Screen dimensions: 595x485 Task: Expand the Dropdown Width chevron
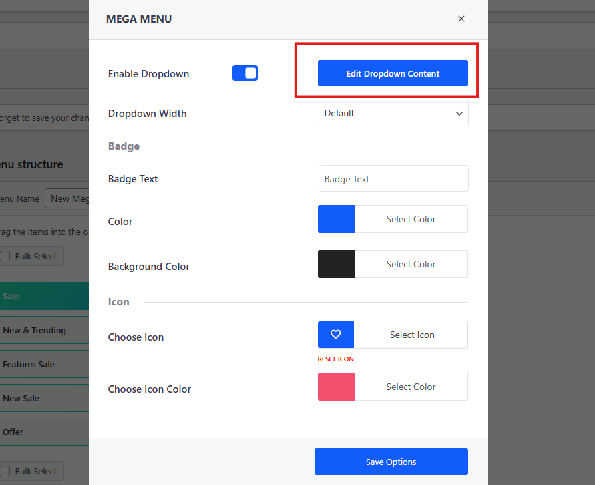[459, 113]
